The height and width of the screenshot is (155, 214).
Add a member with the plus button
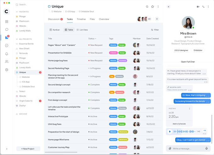click(x=157, y=19)
